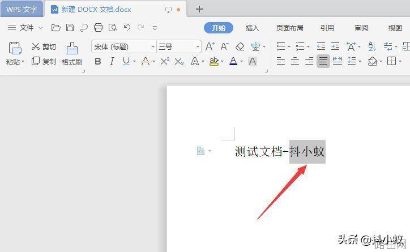Increase paragraph indent
This screenshot has width=410, height=252.
tap(335, 46)
